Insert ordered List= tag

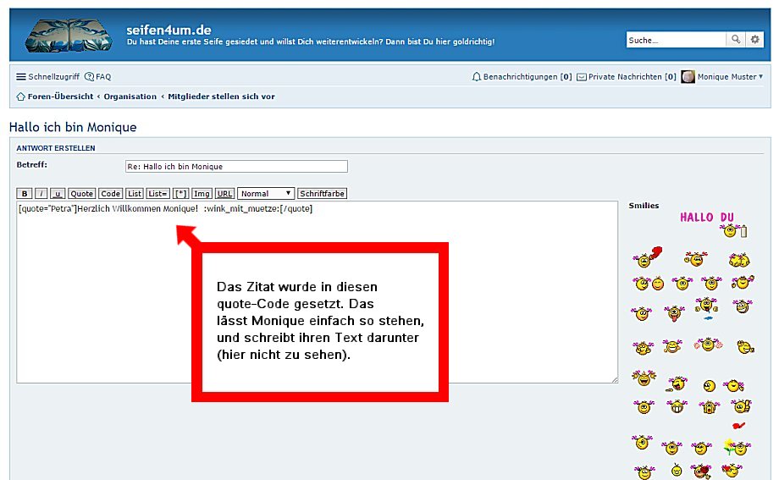[157, 194]
